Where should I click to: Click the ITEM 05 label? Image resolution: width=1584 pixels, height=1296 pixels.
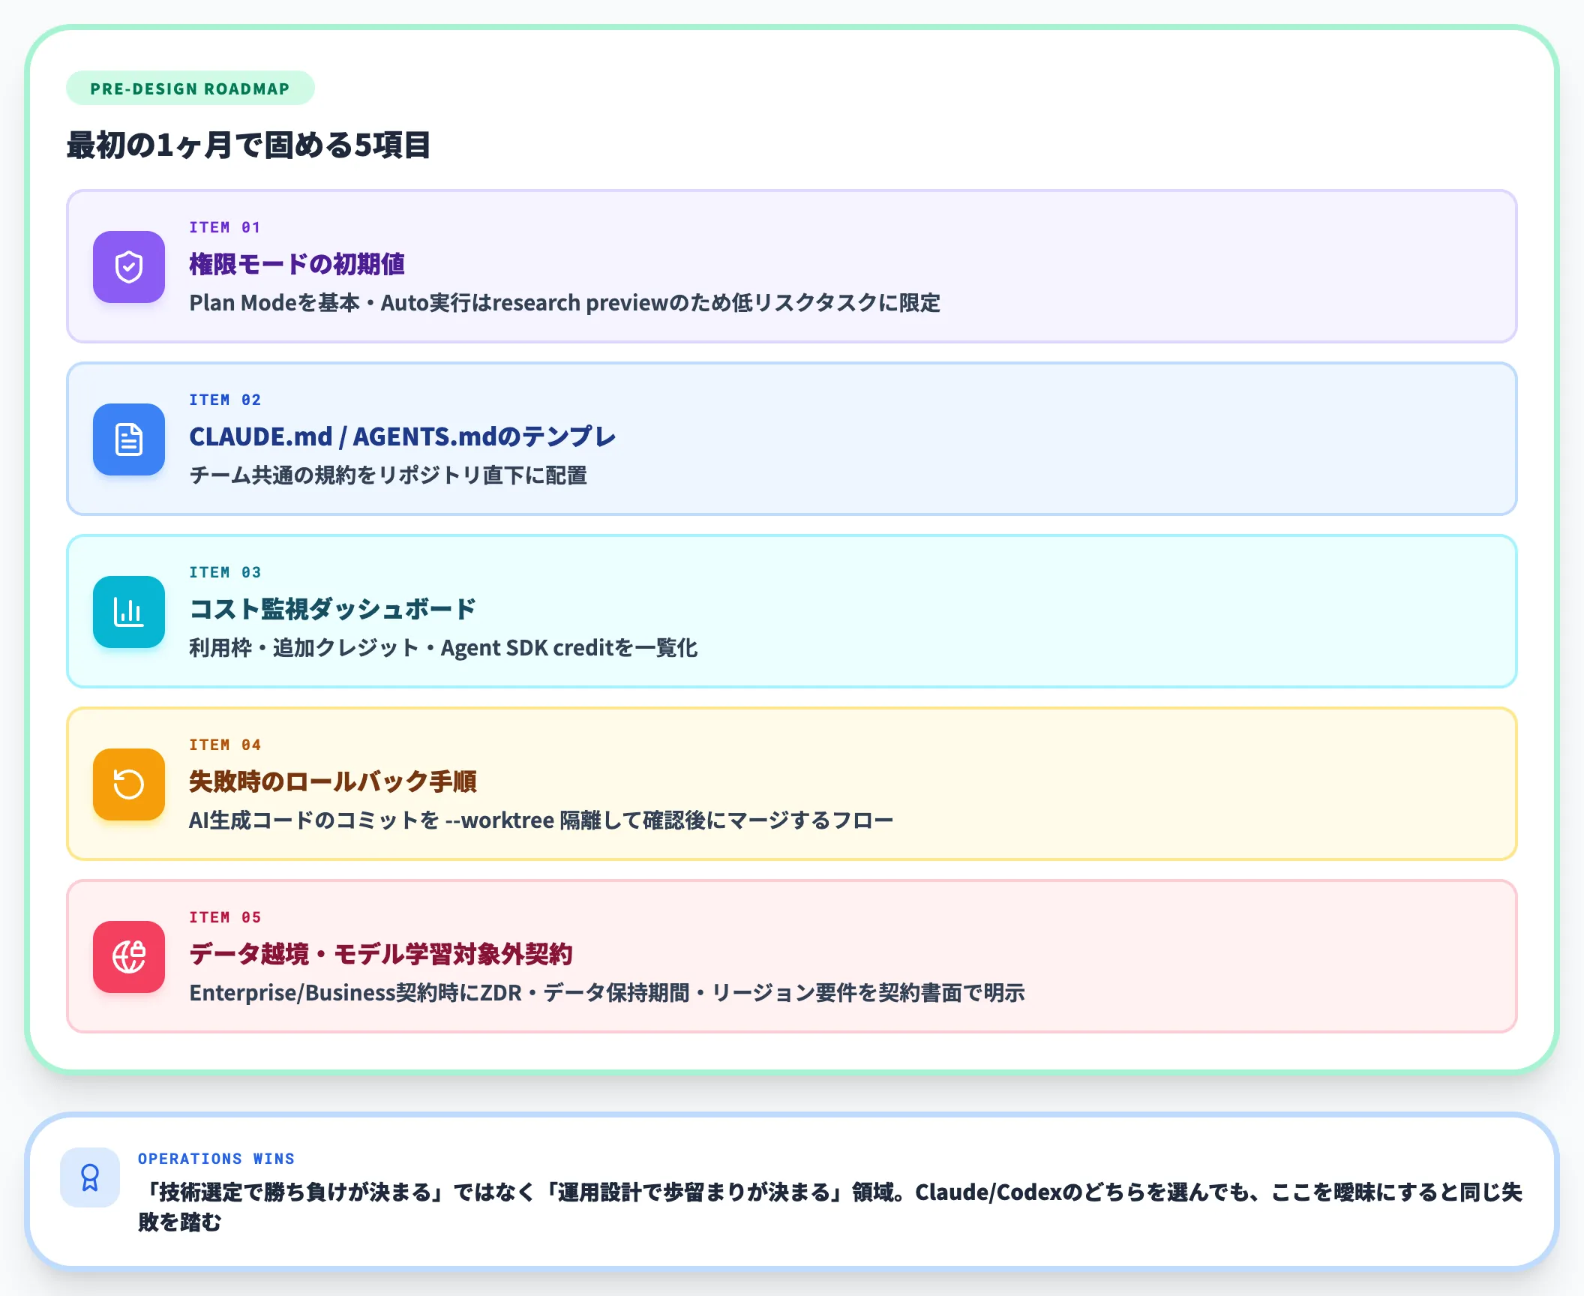225,917
